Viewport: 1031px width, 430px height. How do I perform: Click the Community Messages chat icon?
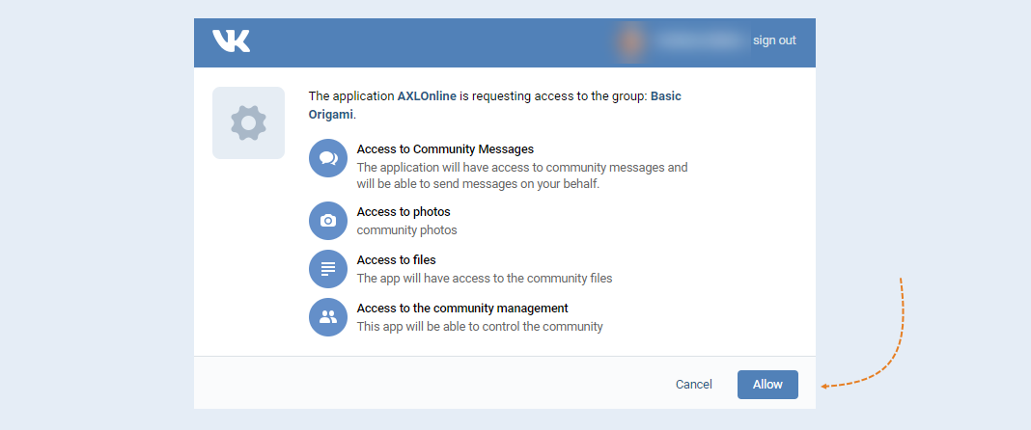pos(328,158)
